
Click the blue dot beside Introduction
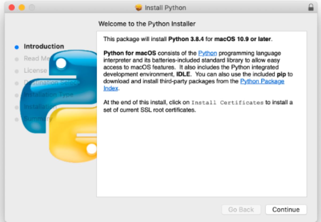pos(17,46)
